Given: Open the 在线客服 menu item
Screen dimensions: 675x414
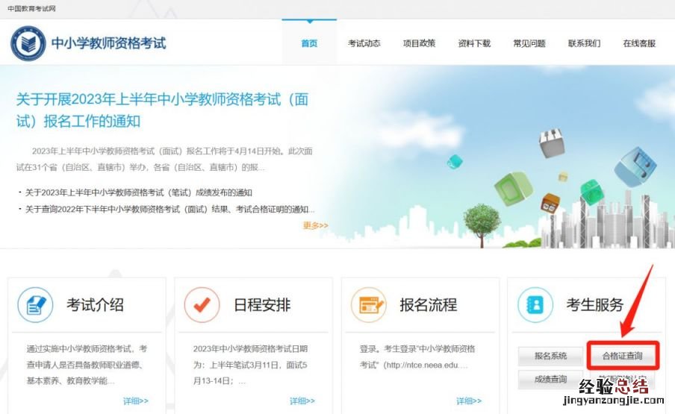Looking at the screenshot, I should 639,43.
